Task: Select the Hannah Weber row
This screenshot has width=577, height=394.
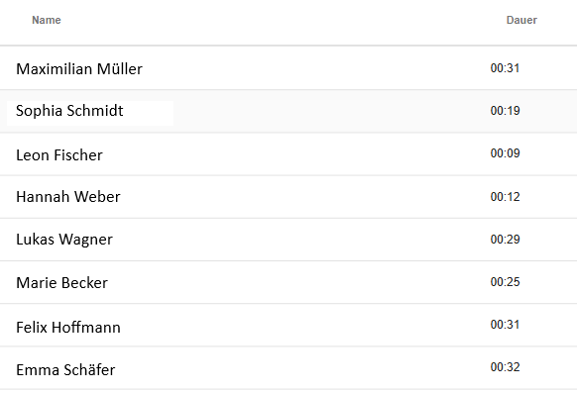Action: click(288, 197)
